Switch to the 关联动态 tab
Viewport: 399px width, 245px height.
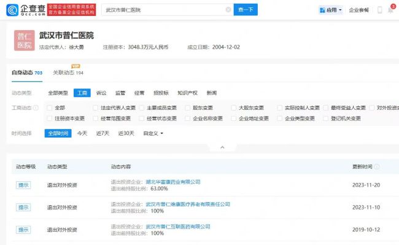(x=68, y=72)
